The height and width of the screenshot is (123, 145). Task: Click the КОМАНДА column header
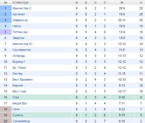[20, 3]
